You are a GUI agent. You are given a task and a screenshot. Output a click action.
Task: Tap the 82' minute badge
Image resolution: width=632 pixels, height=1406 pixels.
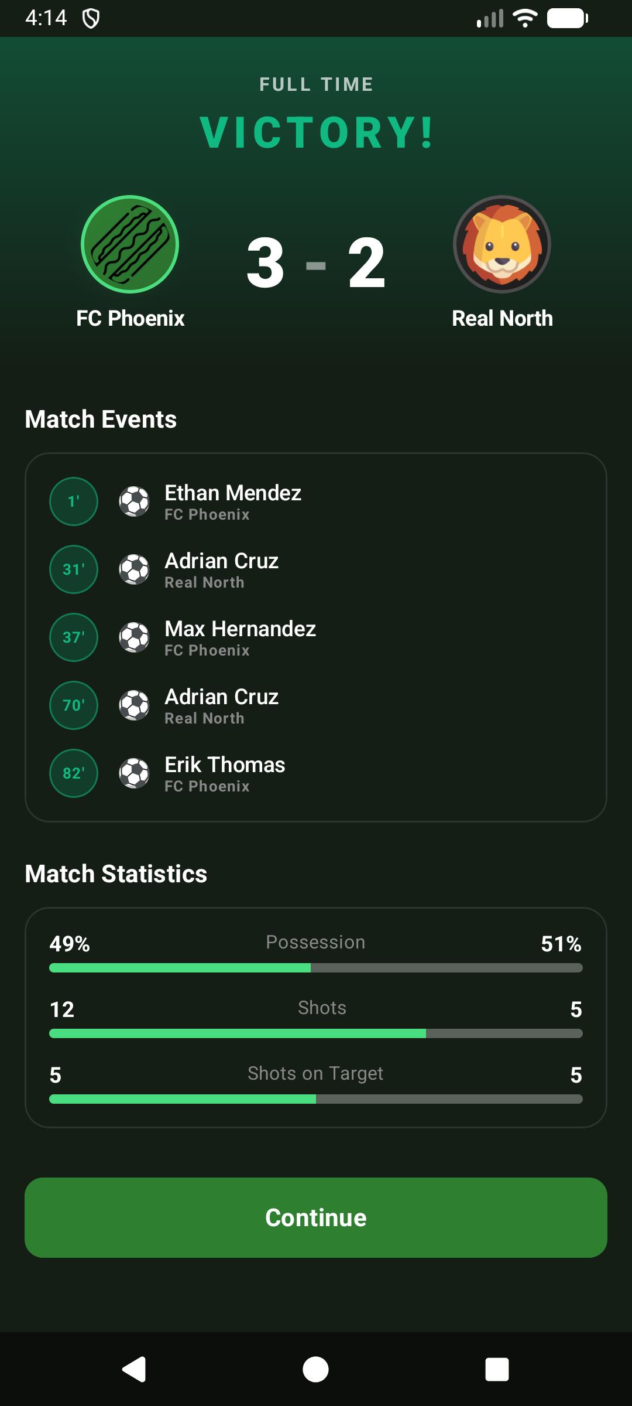(x=73, y=773)
